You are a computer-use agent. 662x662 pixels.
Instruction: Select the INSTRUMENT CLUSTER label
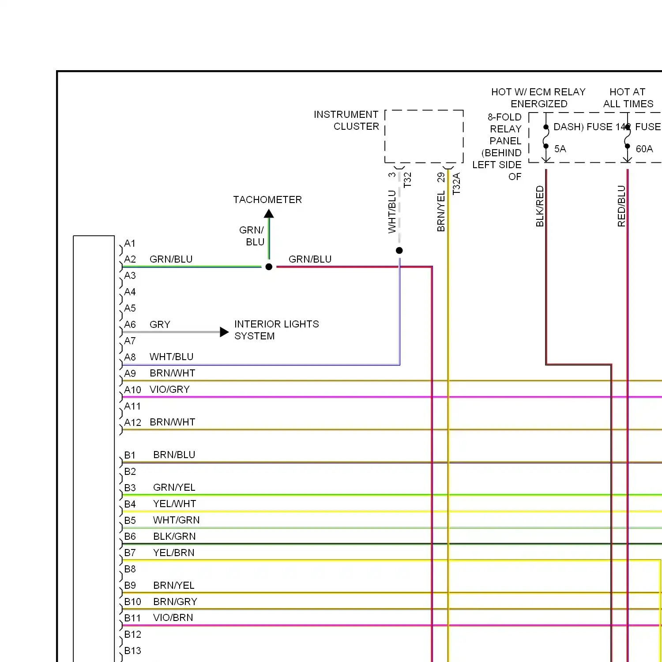coord(346,120)
